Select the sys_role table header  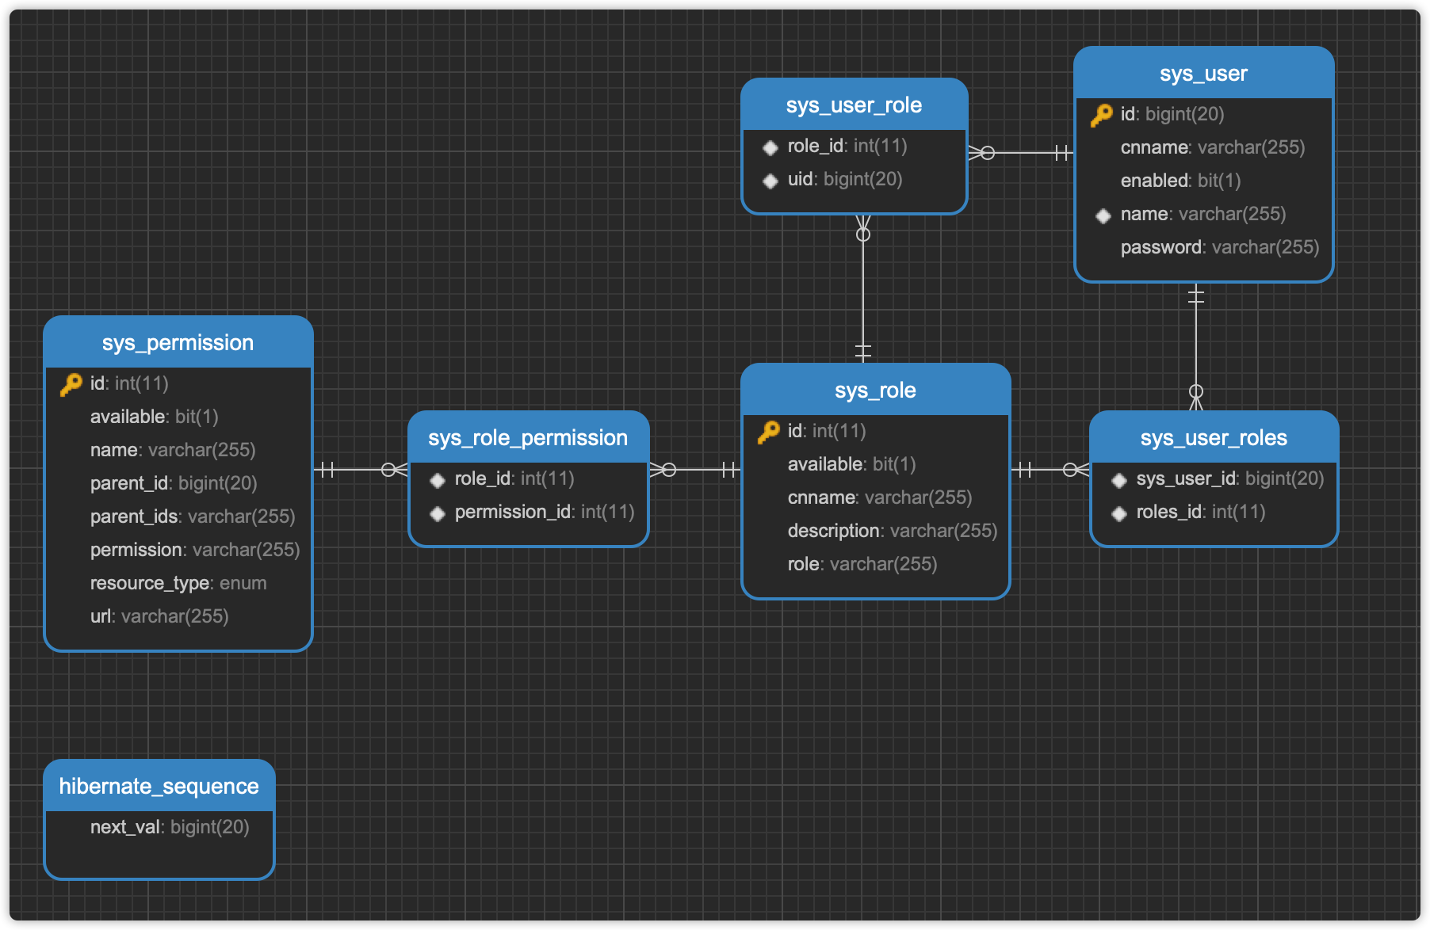click(x=876, y=390)
